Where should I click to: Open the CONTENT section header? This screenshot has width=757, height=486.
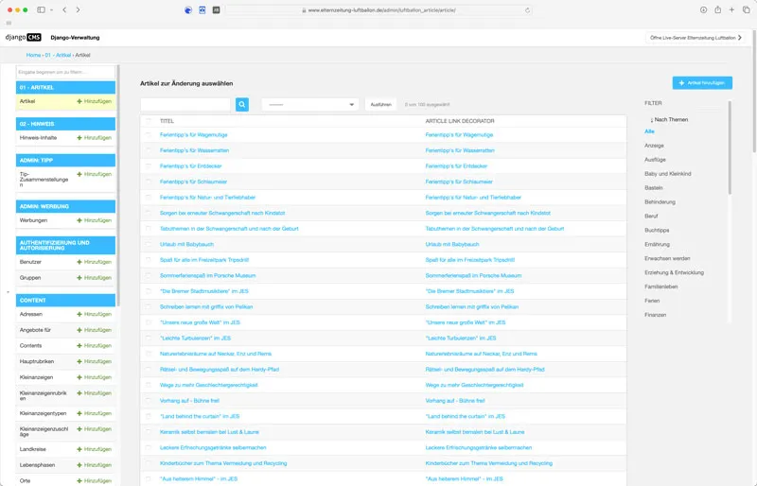tap(65, 300)
